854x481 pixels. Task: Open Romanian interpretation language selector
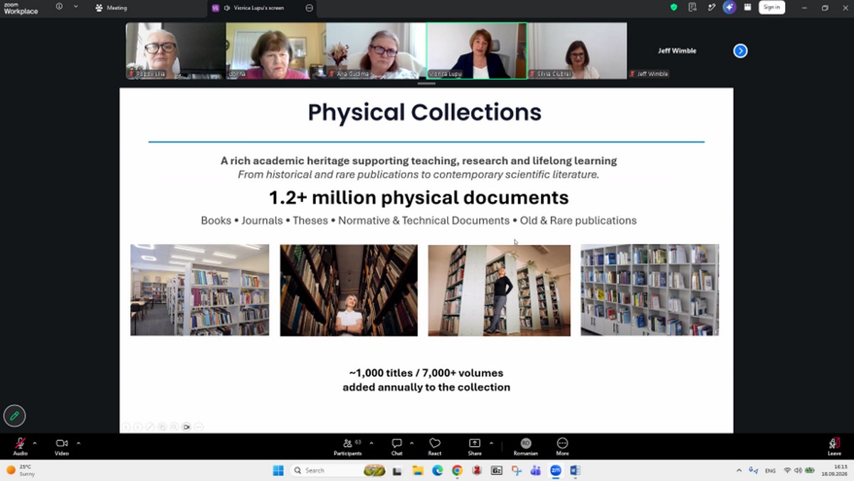pos(526,446)
